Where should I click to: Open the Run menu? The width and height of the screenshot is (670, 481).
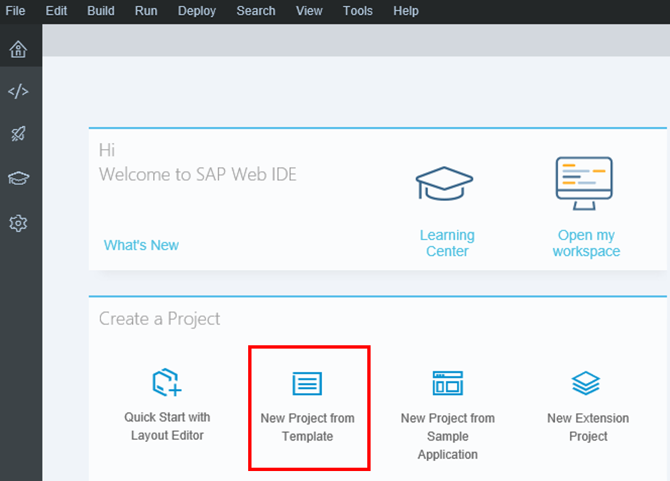tap(146, 11)
